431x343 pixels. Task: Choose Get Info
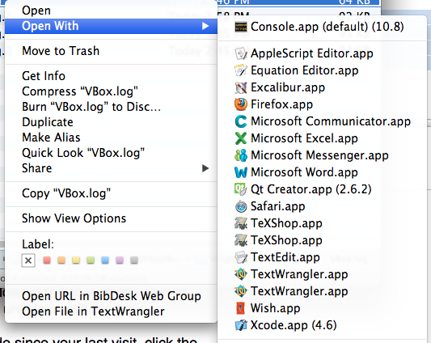111,76
